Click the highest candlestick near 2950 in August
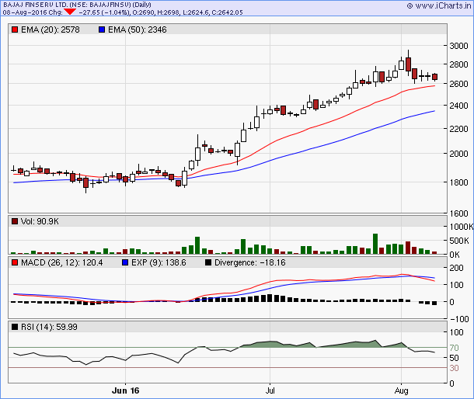 [408, 64]
